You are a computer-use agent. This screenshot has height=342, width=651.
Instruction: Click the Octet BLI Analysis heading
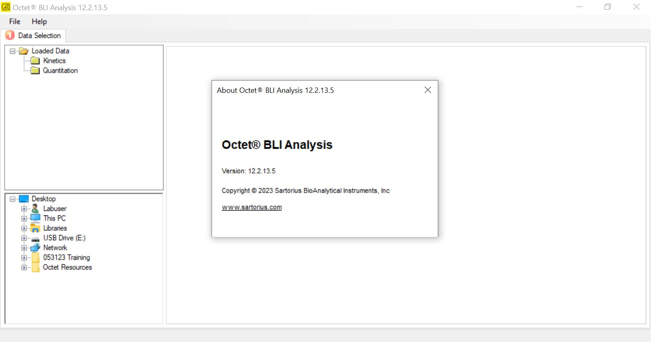coord(277,145)
